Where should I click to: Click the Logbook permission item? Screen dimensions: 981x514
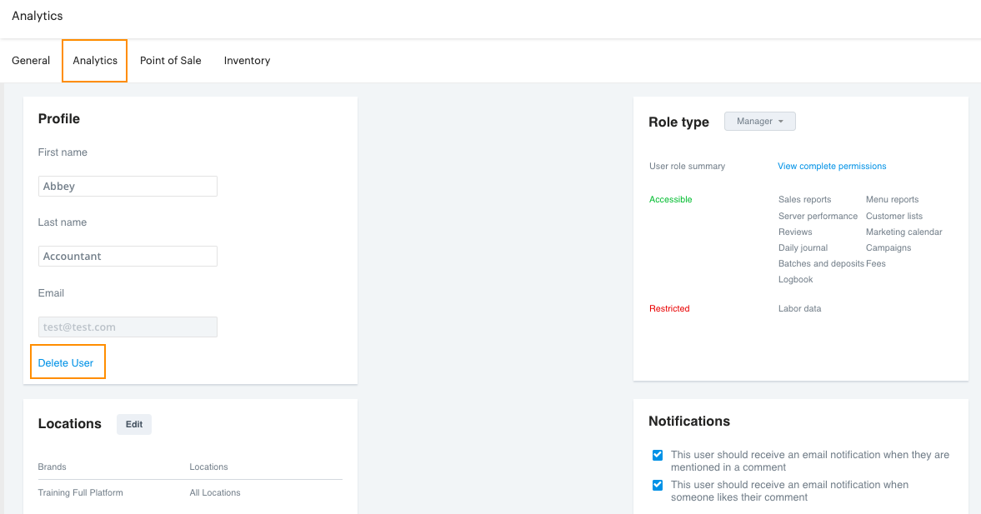point(795,279)
